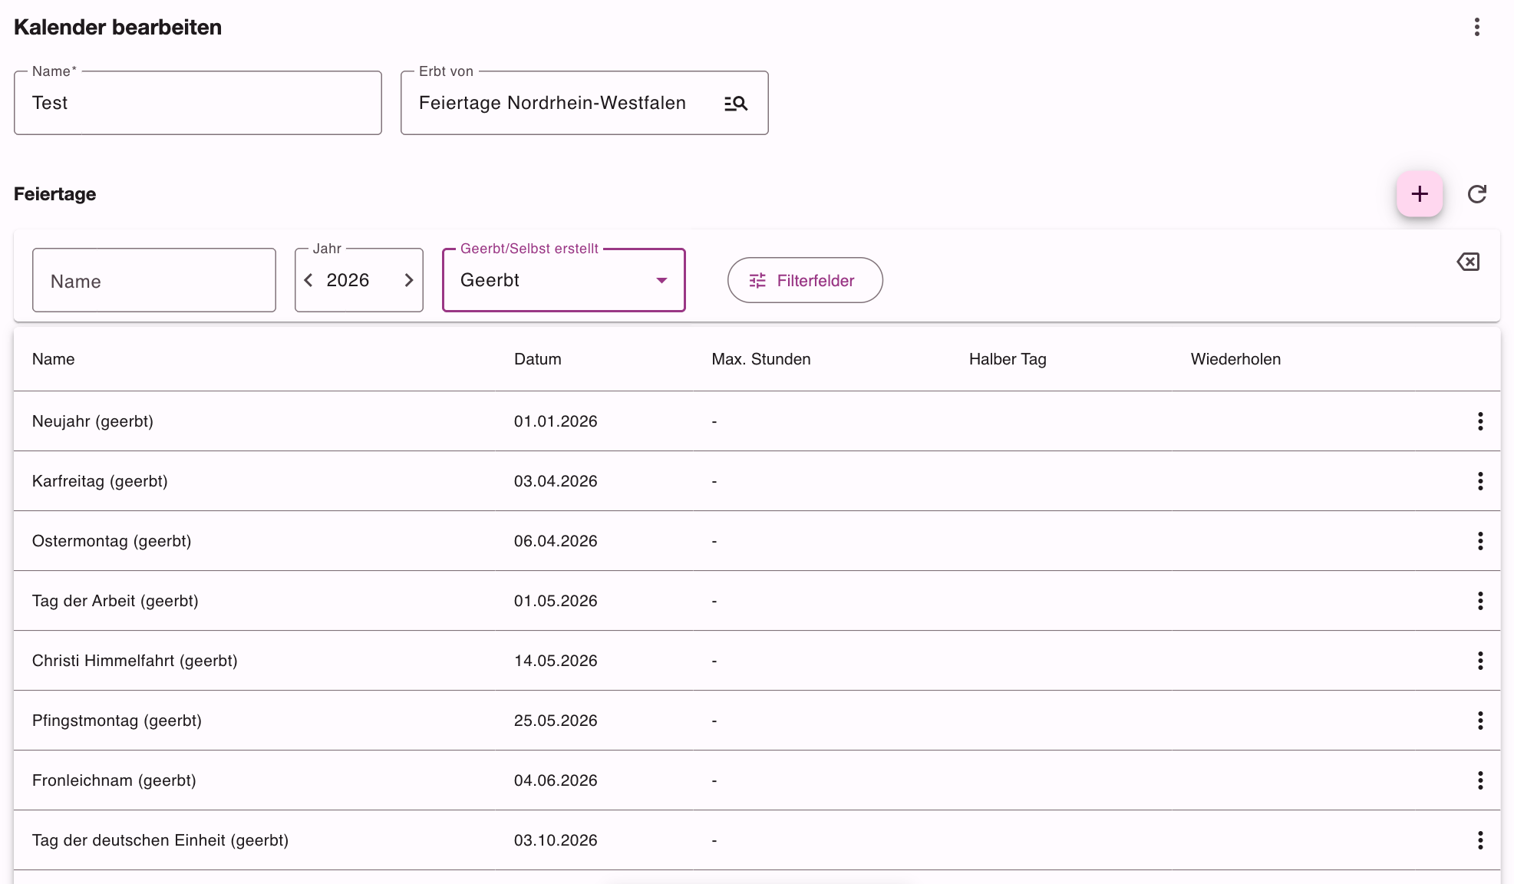The image size is (1514, 884).
Task: Open row menu for Ostermontag
Action: point(1480,541)
